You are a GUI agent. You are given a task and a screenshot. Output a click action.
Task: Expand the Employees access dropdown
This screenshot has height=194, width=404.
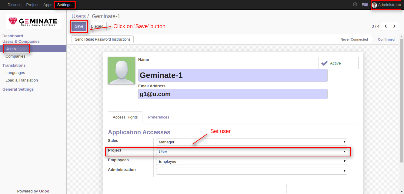pyautogui.click(x=252, y=161)
